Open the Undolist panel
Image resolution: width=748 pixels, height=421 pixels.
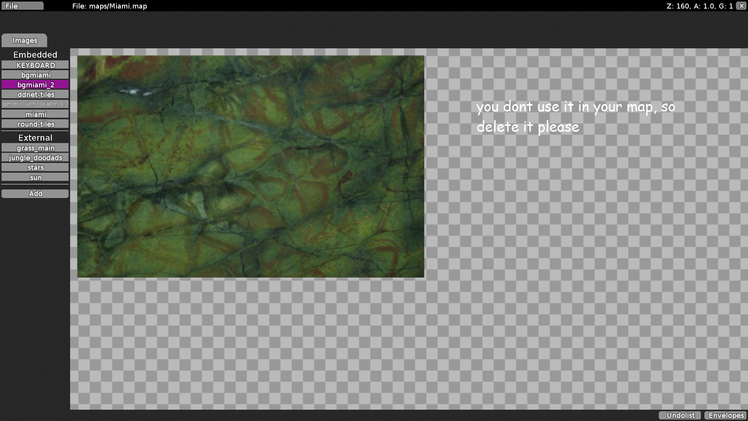point(680,416)
